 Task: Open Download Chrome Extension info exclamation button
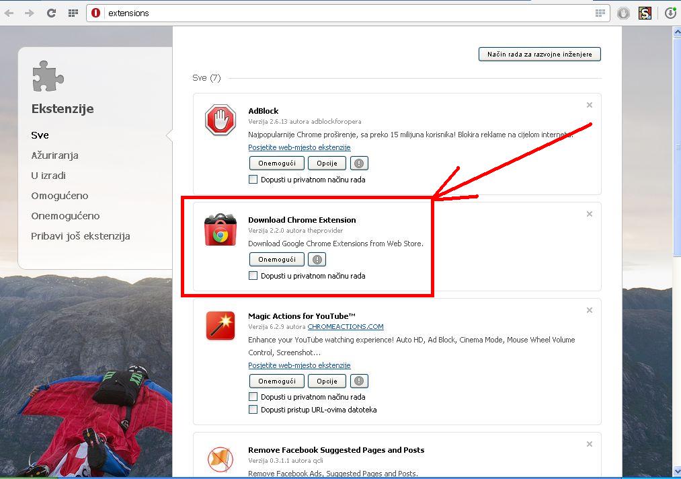317,260
